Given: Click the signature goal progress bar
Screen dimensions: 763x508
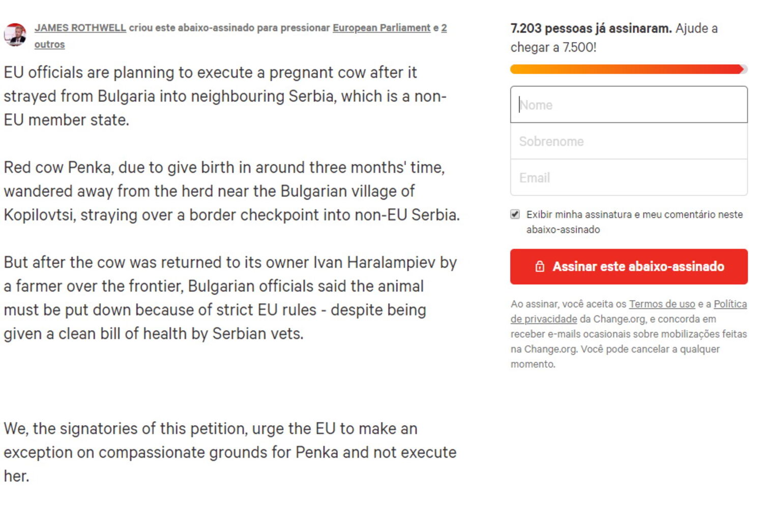Looking at the screenshot, I should pyautogui.click(x=628, y=70).
